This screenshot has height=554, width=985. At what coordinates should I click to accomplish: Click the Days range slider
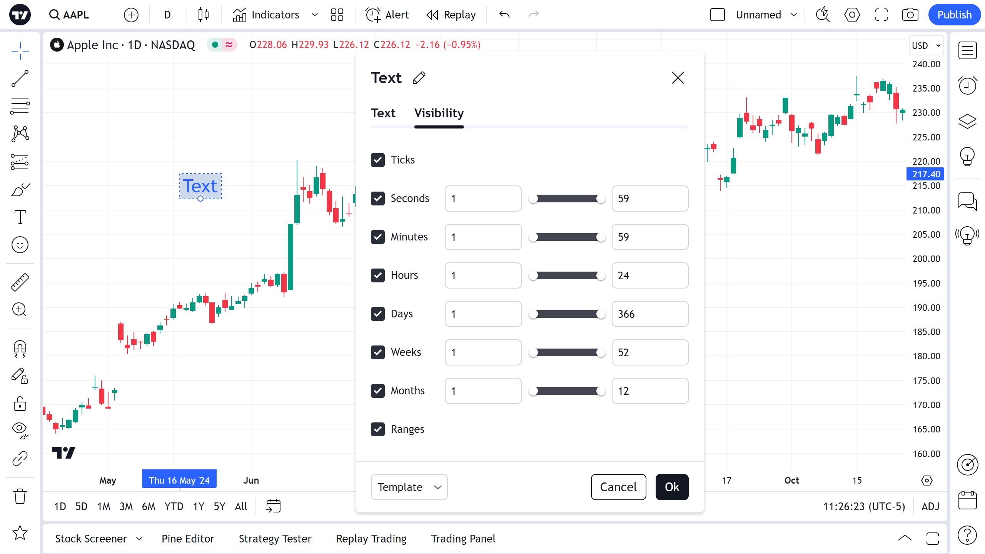(x=567, y=314)
